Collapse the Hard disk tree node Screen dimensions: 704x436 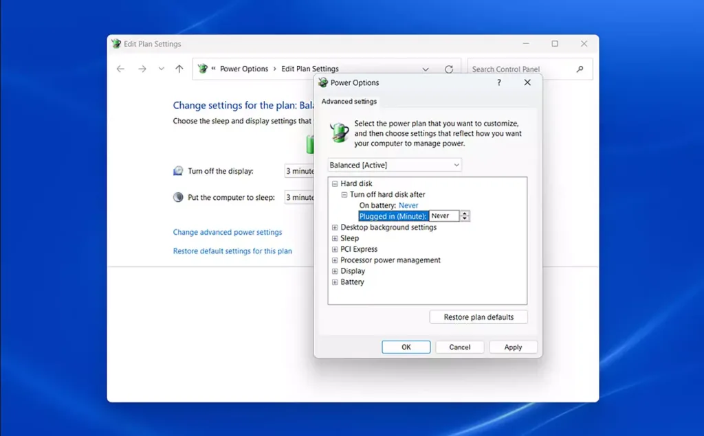point(335,183)
